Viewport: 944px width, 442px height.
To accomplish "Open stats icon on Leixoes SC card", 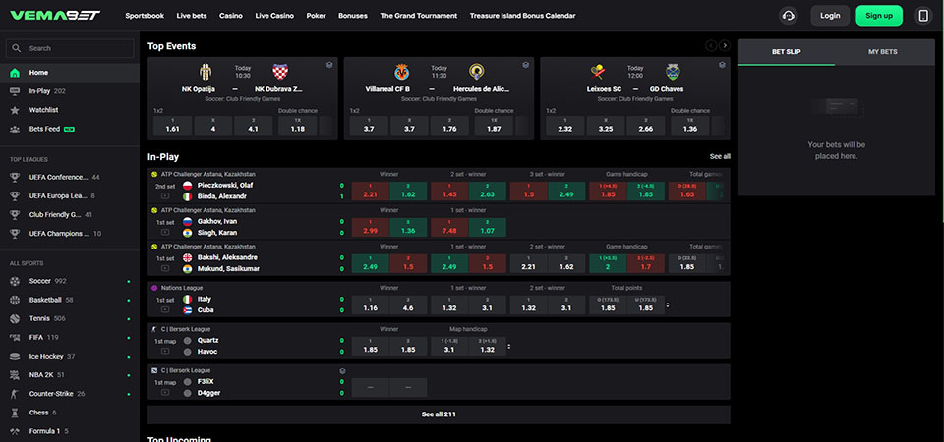I will point(722,65).
